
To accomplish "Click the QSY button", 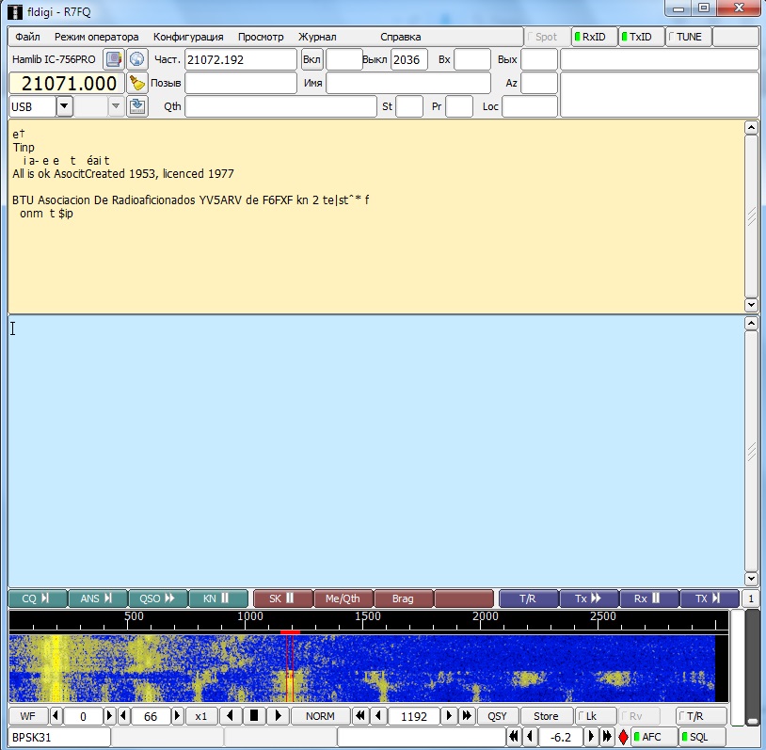I will [497, 716].
